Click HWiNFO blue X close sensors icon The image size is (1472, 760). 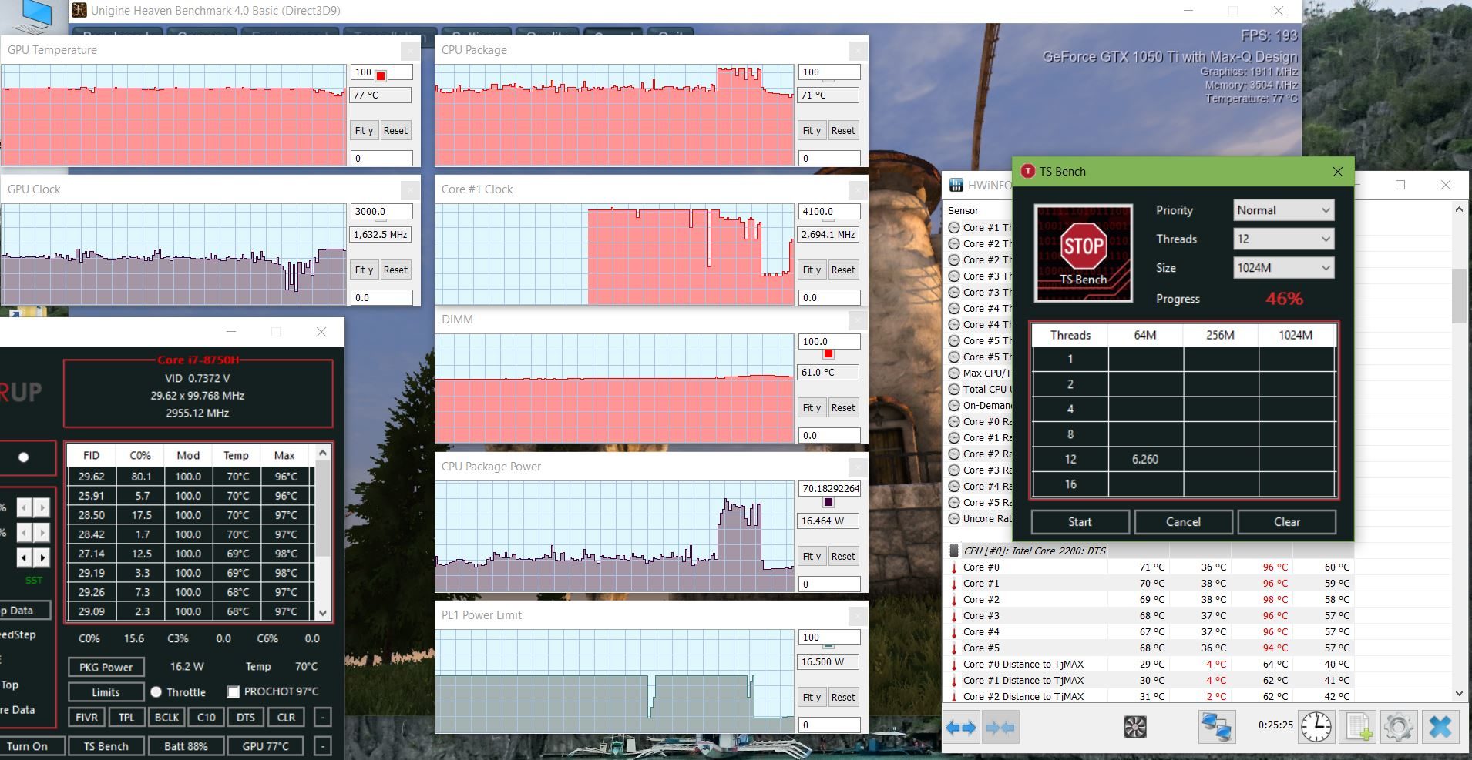click(1440, 726)
